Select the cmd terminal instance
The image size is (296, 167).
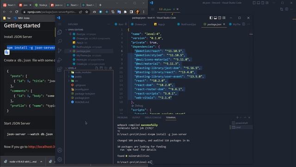pos(241,127)
